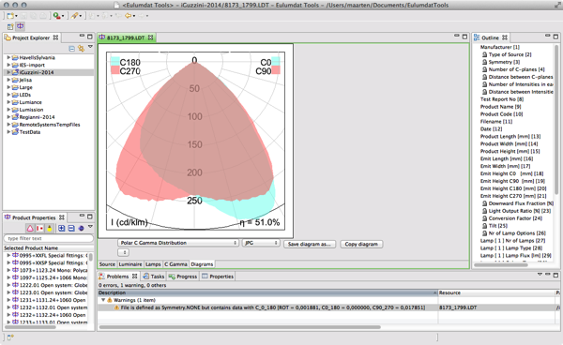563x345 pixels.
Task: Click the Type of Source [2] outline icon
Action: pyautogui.click(x=484, y=54)
